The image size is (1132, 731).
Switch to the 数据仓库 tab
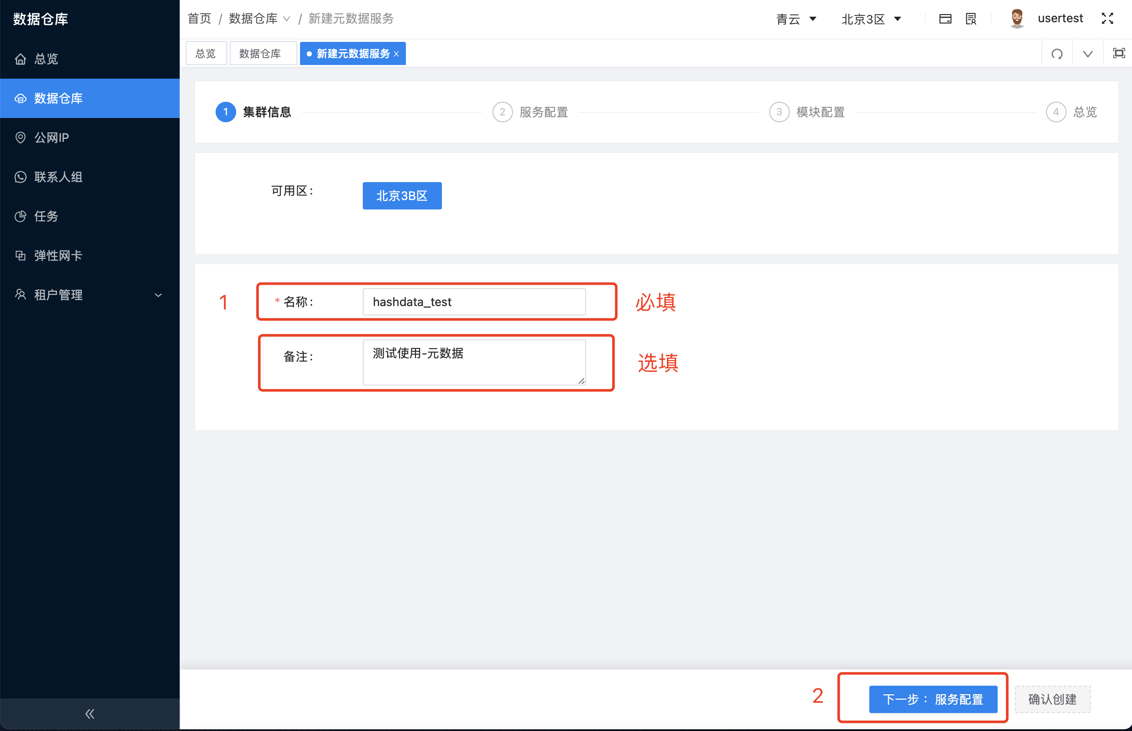click(263, 53)
